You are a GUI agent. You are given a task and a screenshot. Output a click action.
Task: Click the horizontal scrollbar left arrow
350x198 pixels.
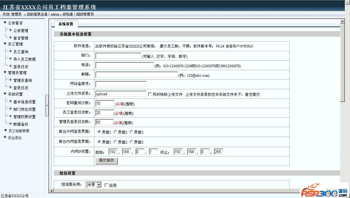52,191
